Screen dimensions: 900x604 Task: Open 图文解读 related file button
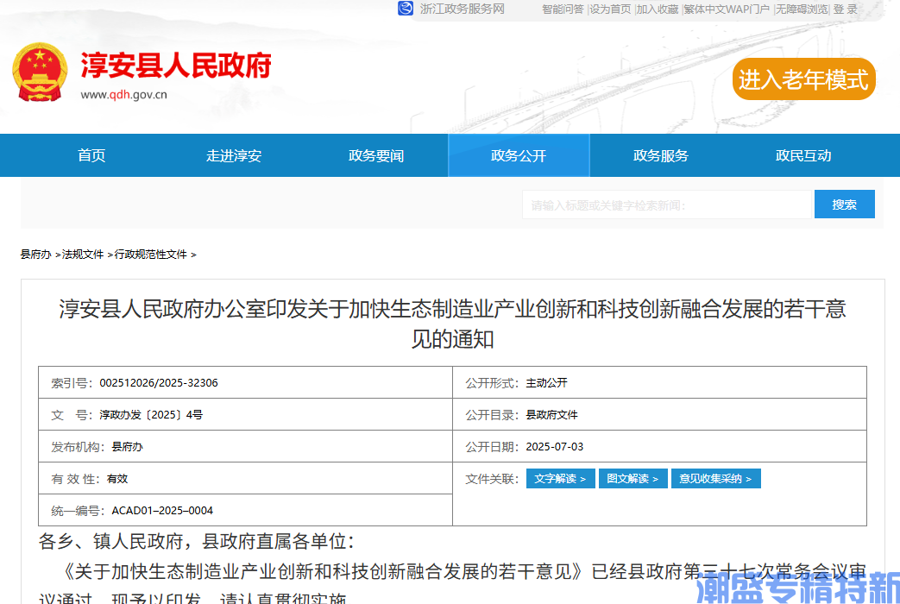click(x=633, y=479)
